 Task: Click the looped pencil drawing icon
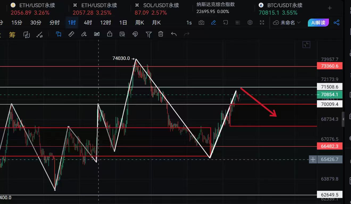tap(27, 35)
